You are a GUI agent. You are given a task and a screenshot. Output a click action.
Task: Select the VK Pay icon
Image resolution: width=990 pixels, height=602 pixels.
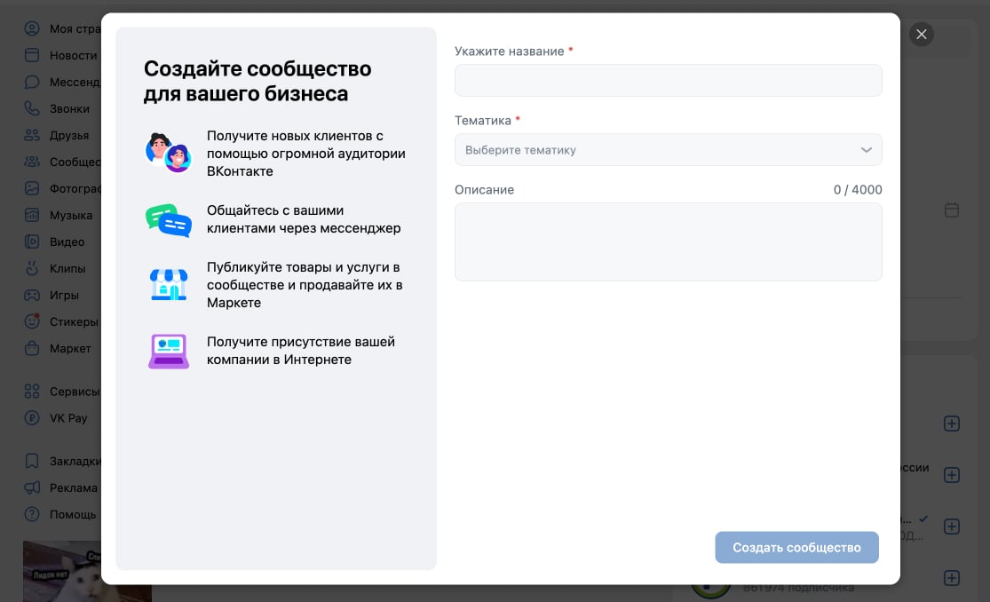coord(31,417)
